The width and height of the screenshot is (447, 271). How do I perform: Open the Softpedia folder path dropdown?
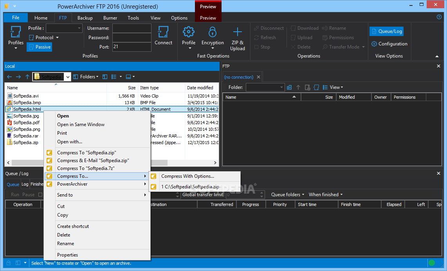[68, 77]
